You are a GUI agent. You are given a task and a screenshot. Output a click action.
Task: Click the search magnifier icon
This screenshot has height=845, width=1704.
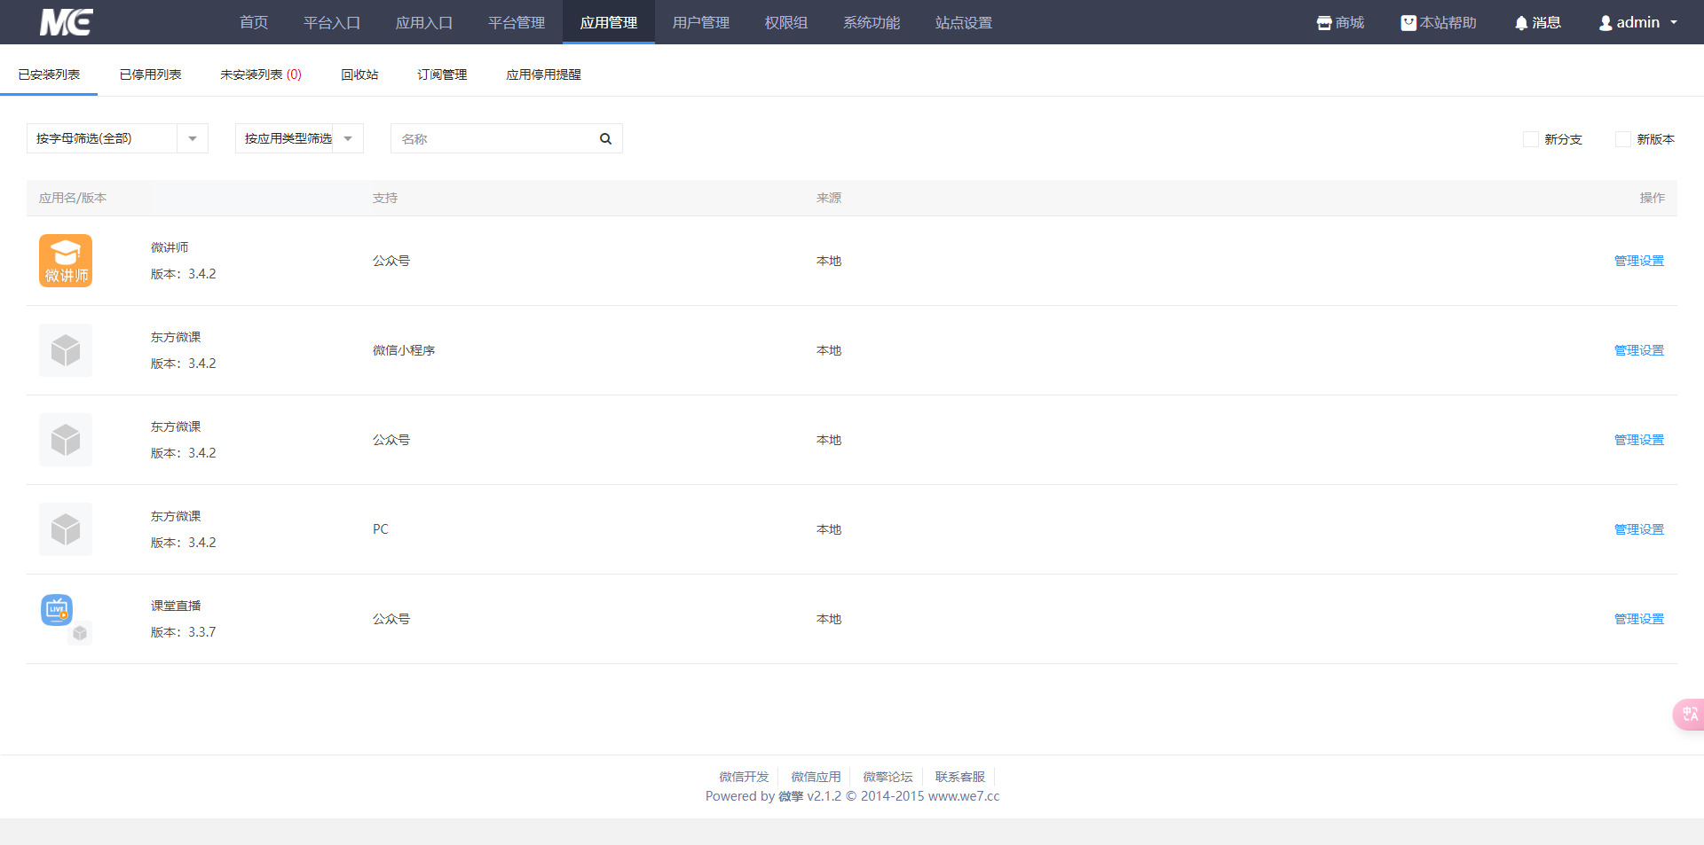pyautogui.click(x=605, y=138)
